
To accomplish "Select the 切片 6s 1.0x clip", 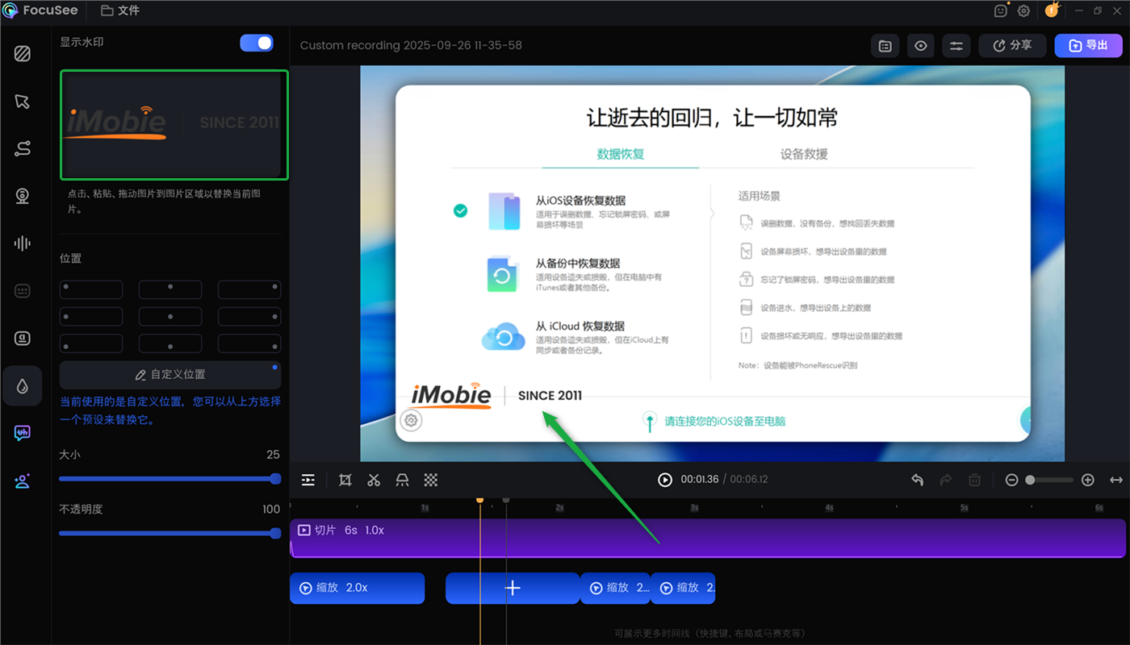I will point(708,538).
